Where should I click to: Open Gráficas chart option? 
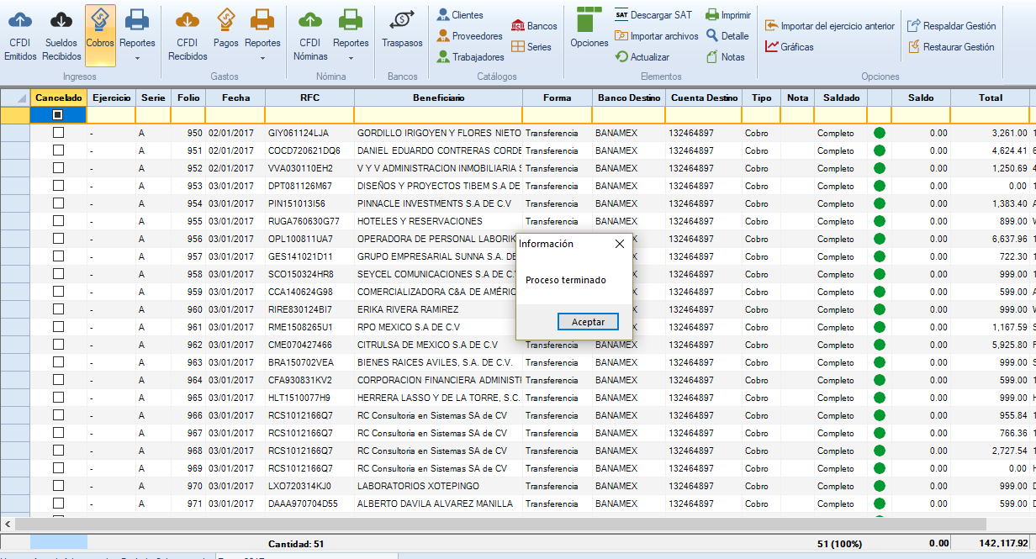pos(789,47)
